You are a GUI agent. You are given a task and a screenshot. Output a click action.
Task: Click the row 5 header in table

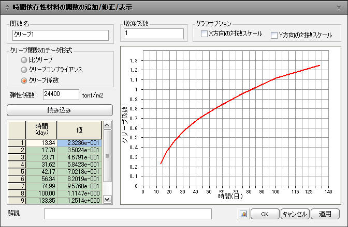click(x=17, y=171)
